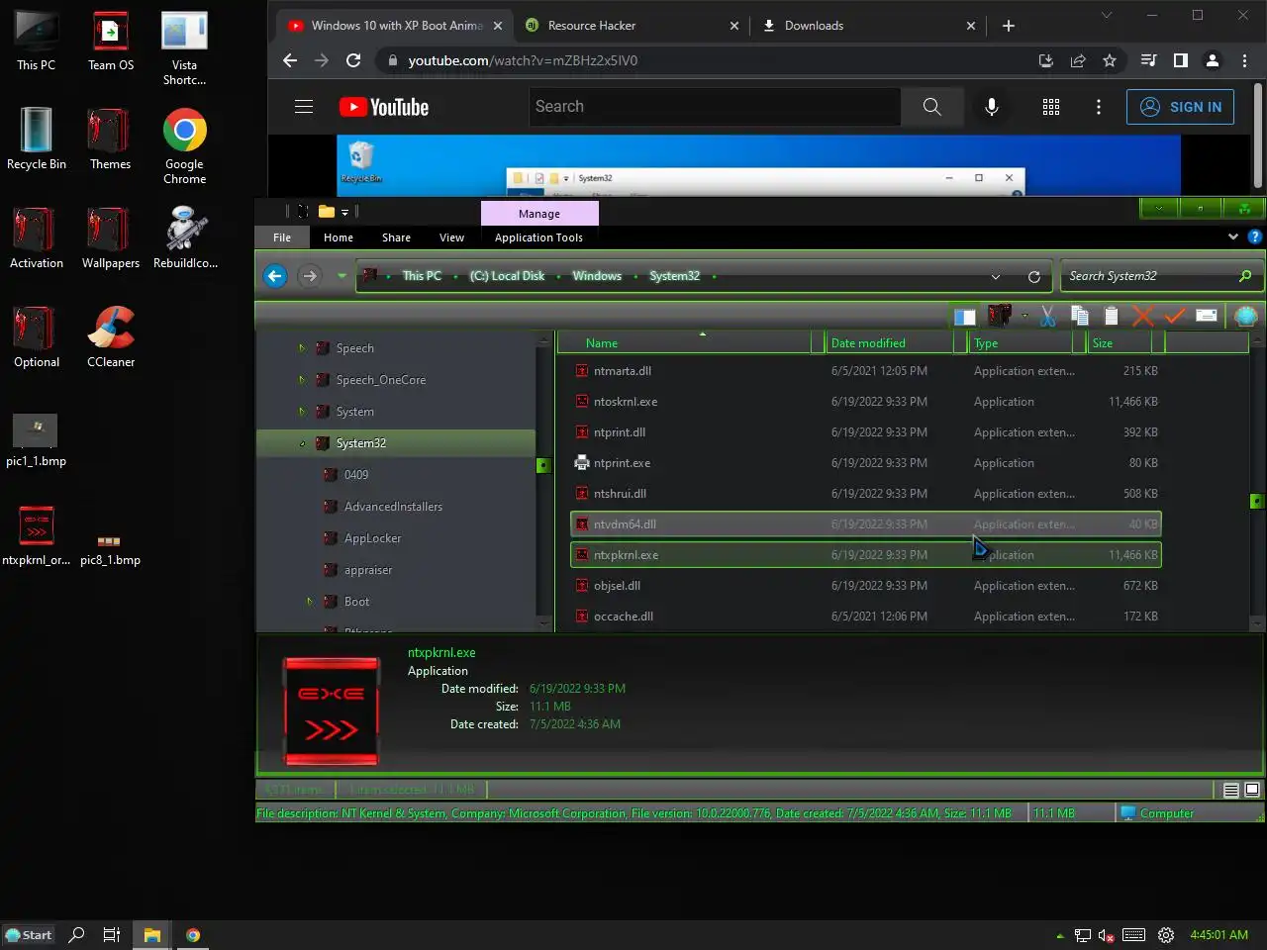Open the Activation desktop icon
1267x950 pixels.
coord(36,238)
